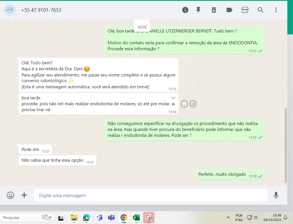Click the 'Pode sim' message

(x=35, y=150)
